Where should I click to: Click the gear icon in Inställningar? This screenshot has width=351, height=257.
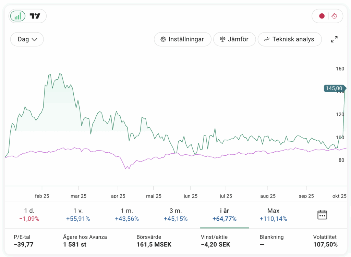(163, 39)
